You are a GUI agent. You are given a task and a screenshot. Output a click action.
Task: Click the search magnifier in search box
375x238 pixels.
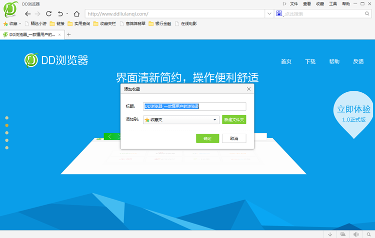(x=367, y=13)
